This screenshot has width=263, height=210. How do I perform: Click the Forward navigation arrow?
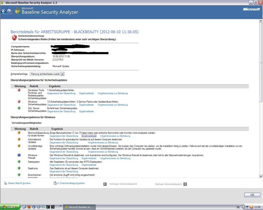coord(9,12)
